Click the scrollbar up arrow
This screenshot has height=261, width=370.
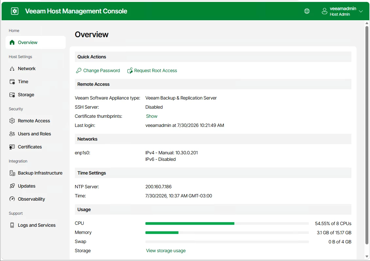point(367,23)
